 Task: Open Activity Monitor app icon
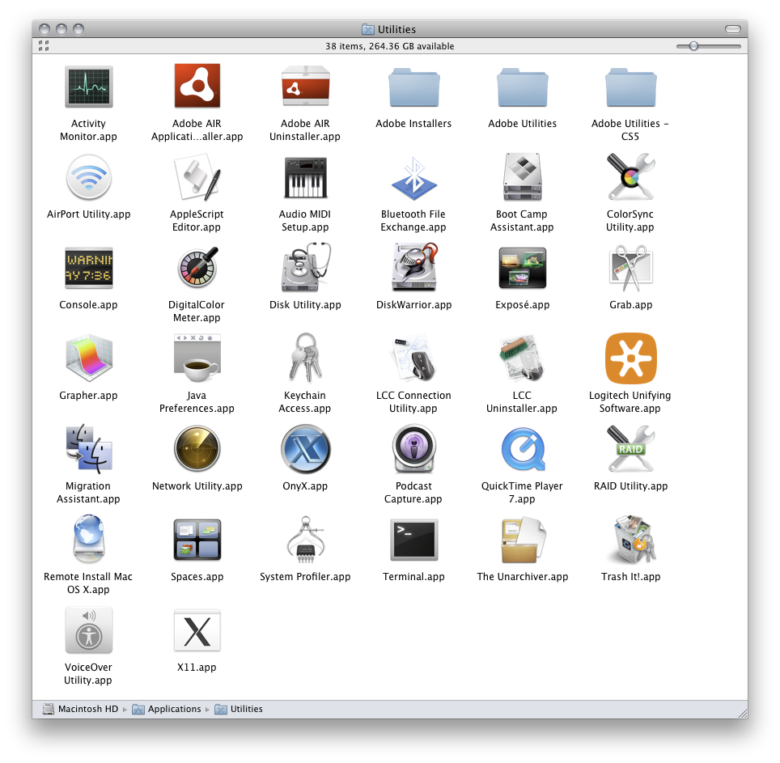point(88,87)
